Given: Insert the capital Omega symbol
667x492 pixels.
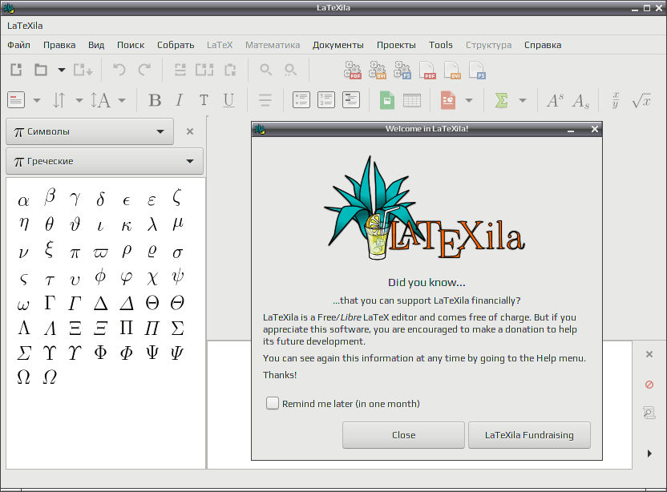Looking at the screenshot, I should [x=23, y=377].
